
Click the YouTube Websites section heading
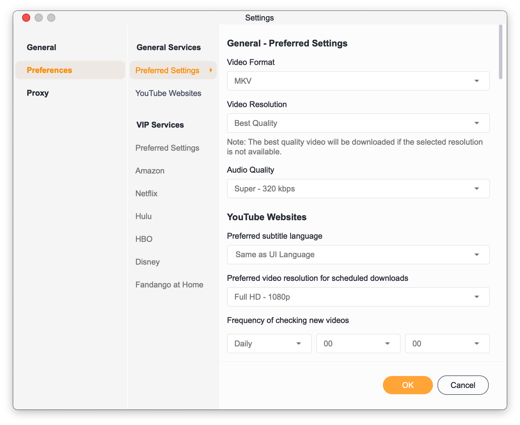(267, 217)
